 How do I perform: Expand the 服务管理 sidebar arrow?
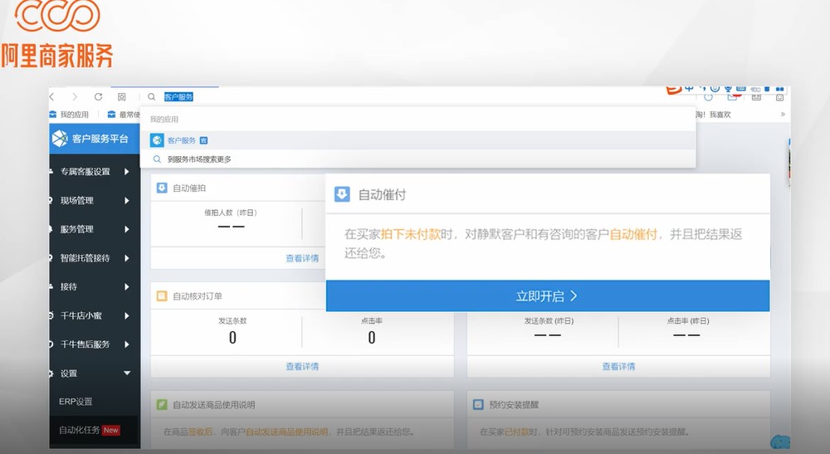pyautogui.click(x=126, y=229)
